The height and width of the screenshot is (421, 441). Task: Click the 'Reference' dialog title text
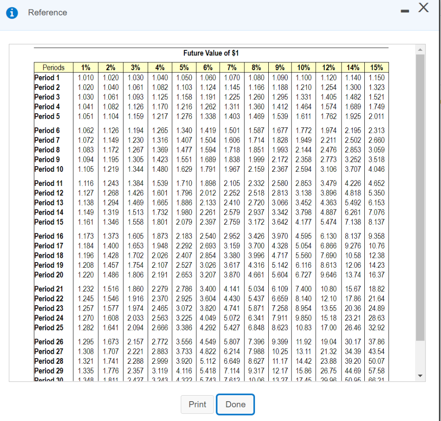(47, 12)
